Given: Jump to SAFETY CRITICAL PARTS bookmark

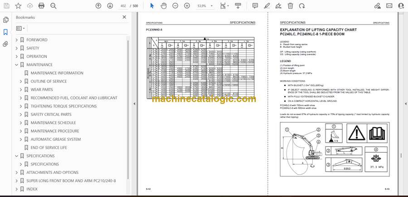Looking at the screenshot, I should coord(51,115).
